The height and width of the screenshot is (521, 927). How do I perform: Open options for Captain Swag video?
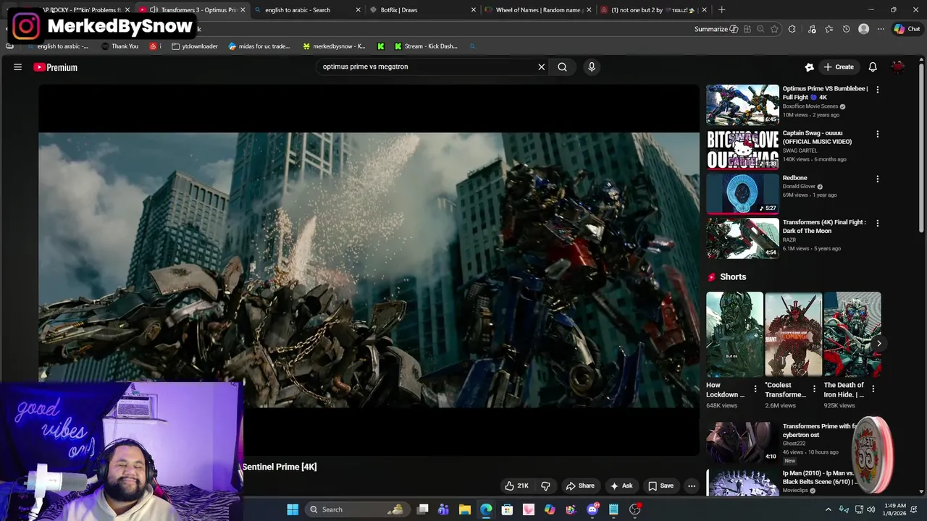coord(877,134)
